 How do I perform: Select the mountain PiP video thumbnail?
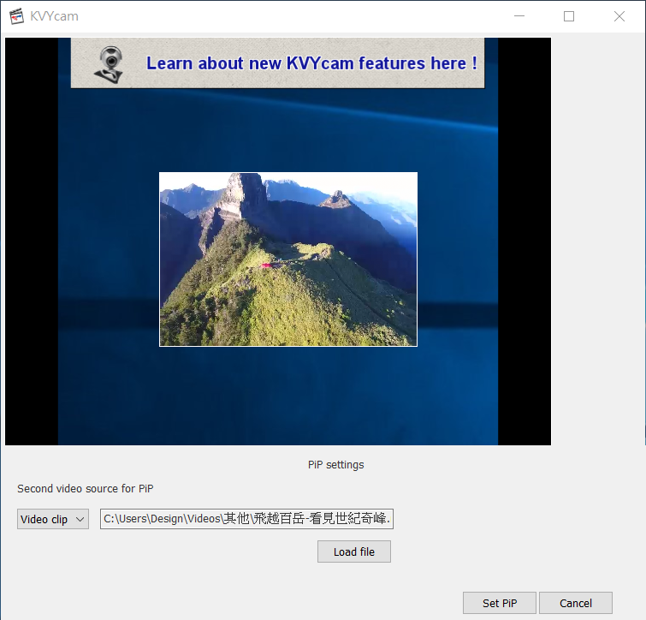(x=288, y=259)
